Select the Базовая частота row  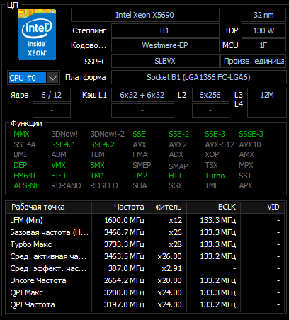pyautogui.click(x=144, y=232)
